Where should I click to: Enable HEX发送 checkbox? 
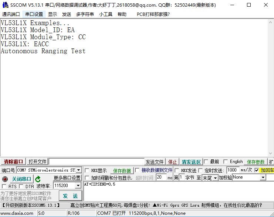click(177, 170)
